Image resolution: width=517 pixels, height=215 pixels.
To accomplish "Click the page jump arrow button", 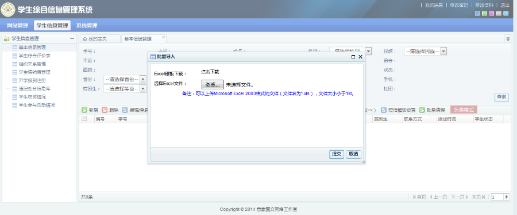I will click(x=507, y=197).
